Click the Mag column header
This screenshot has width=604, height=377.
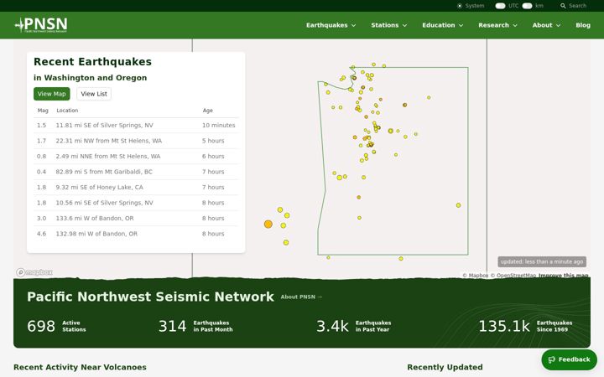tap(43, 111)
